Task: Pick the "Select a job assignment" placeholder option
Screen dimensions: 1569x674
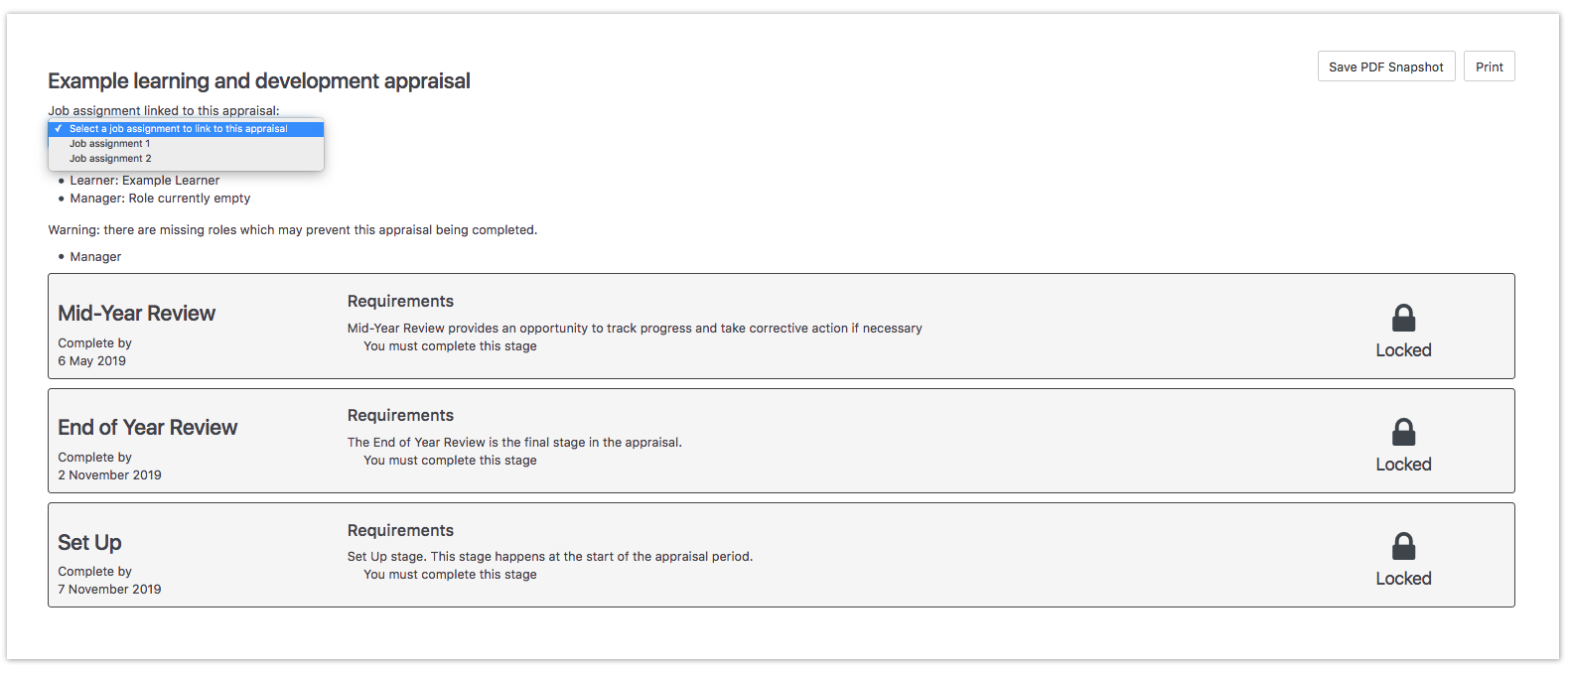Action: pyautogui.click(x=179, y=129)
